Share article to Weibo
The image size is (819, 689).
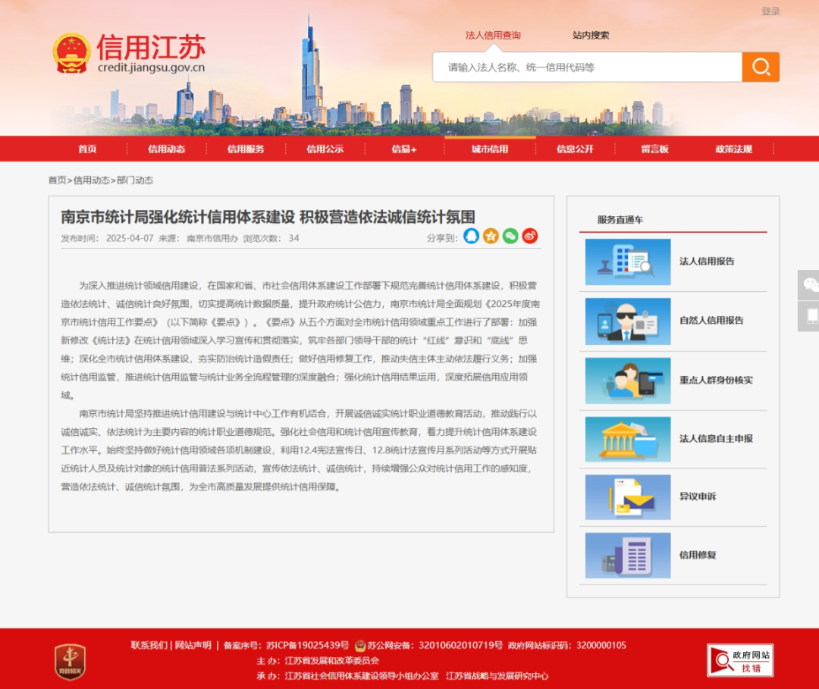click(530, 236)
